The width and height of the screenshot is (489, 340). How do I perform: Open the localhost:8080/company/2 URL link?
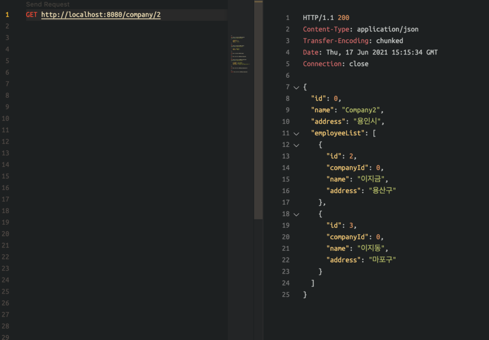tap(101, 15)
